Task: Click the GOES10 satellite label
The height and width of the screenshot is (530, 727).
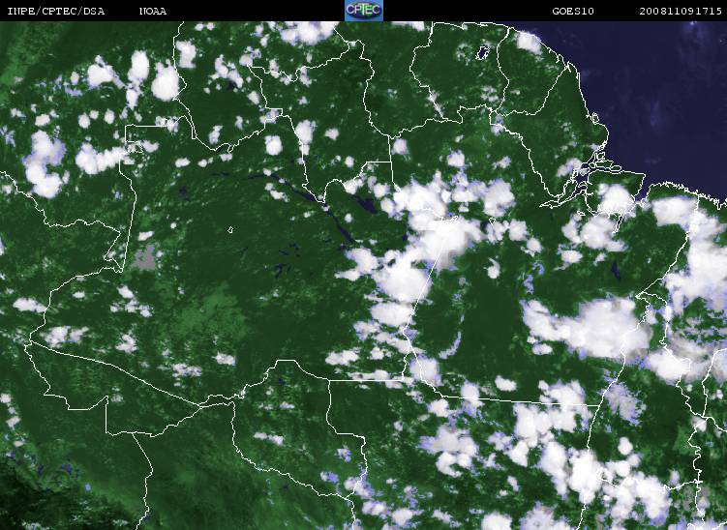Action: point(573,12)
